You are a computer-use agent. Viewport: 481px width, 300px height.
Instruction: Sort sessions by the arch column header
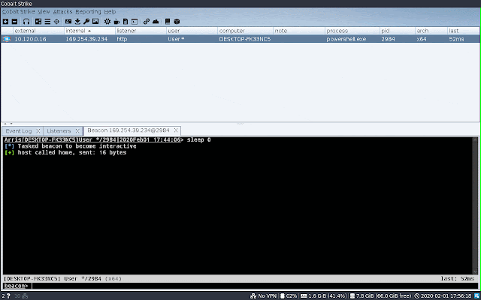tap(431, 31)
